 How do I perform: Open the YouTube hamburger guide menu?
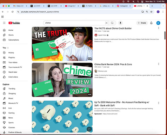(4, 23)
